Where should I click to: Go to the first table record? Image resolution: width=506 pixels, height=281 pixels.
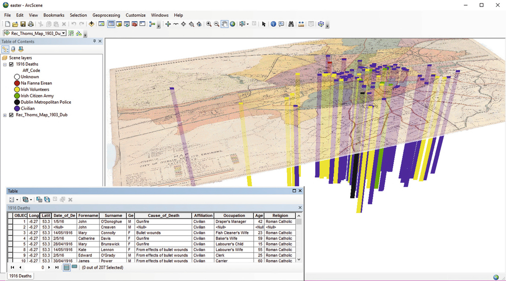pos(12,267)
